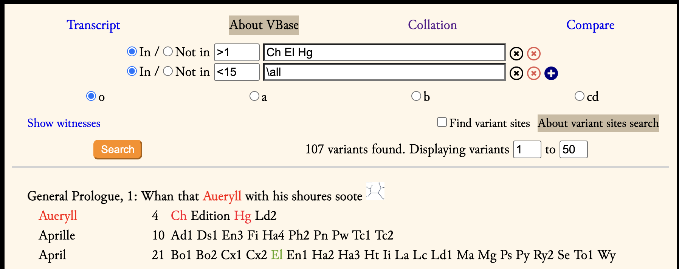Select 'In' radio on second row
Screen dimensions: 679x269
tap(132, 71)
